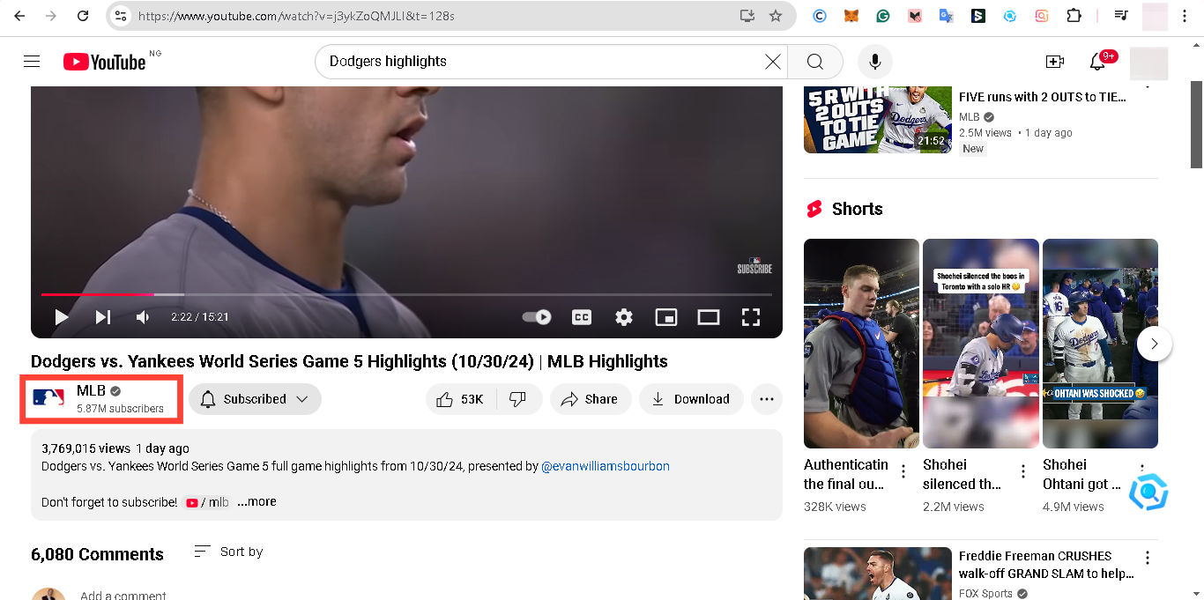The image size is (1204, 600).
Task: Open Freddie Freeman CRUSHES video thumbnail
Action: [878, 574]
